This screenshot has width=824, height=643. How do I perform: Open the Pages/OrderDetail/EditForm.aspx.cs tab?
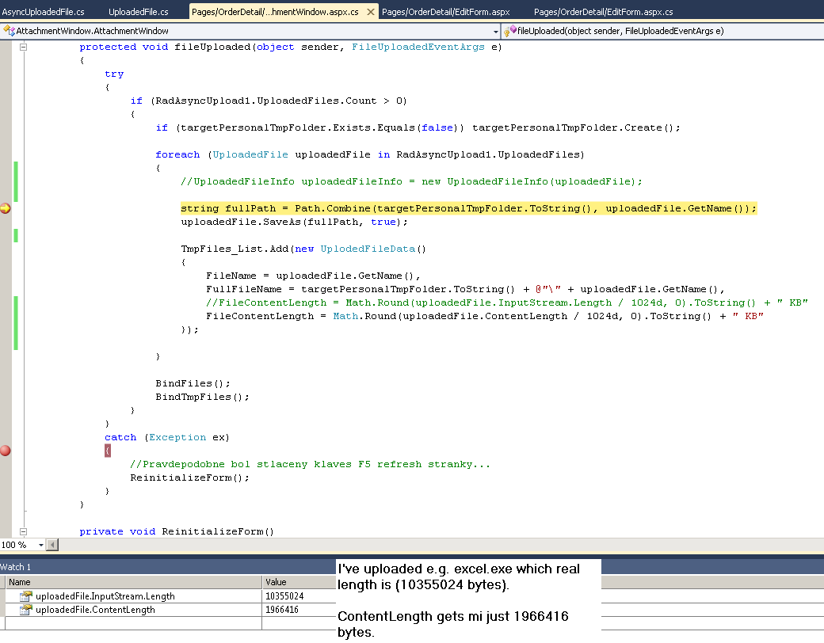[x=603, y=12]
